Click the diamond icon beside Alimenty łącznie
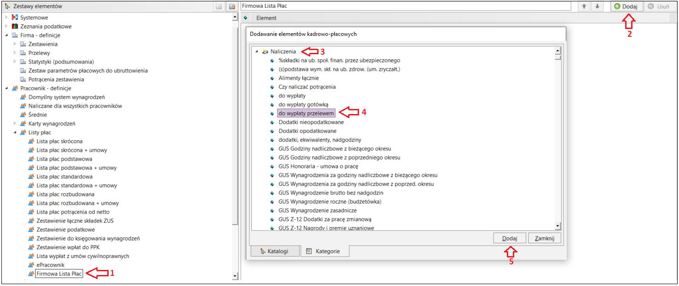 pyautogui.click(x=272, y=78)
